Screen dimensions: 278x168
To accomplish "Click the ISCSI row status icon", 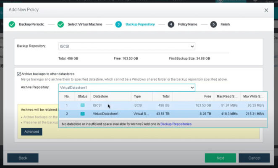I will [82, 105].
